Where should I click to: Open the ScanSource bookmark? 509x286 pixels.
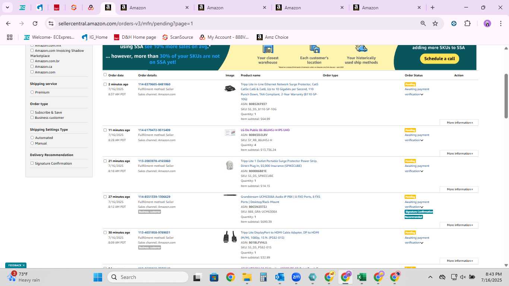tap(178, 37)
